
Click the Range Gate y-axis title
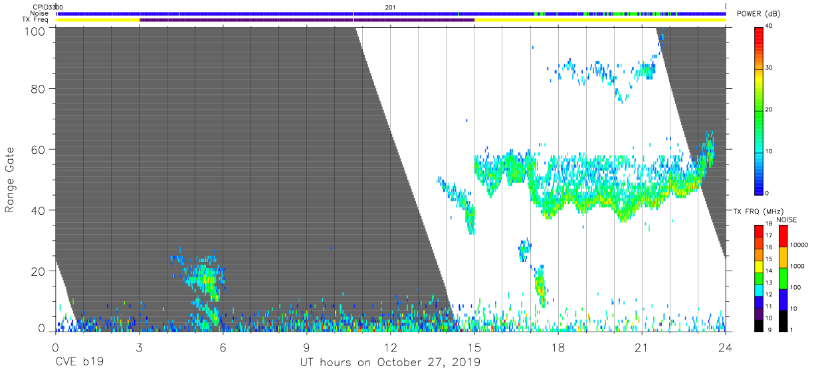(10, 180)
